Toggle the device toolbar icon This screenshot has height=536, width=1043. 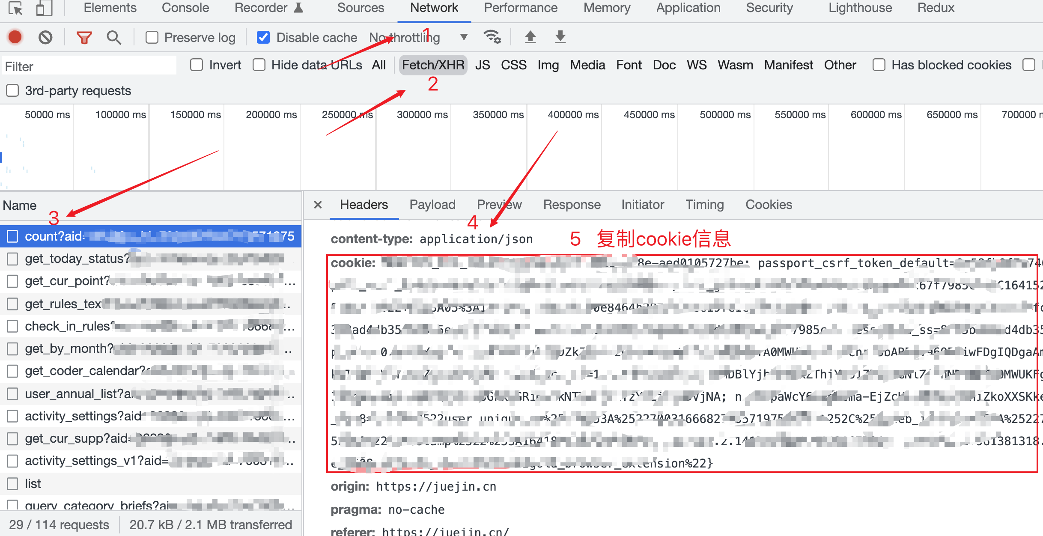[44, 8]
